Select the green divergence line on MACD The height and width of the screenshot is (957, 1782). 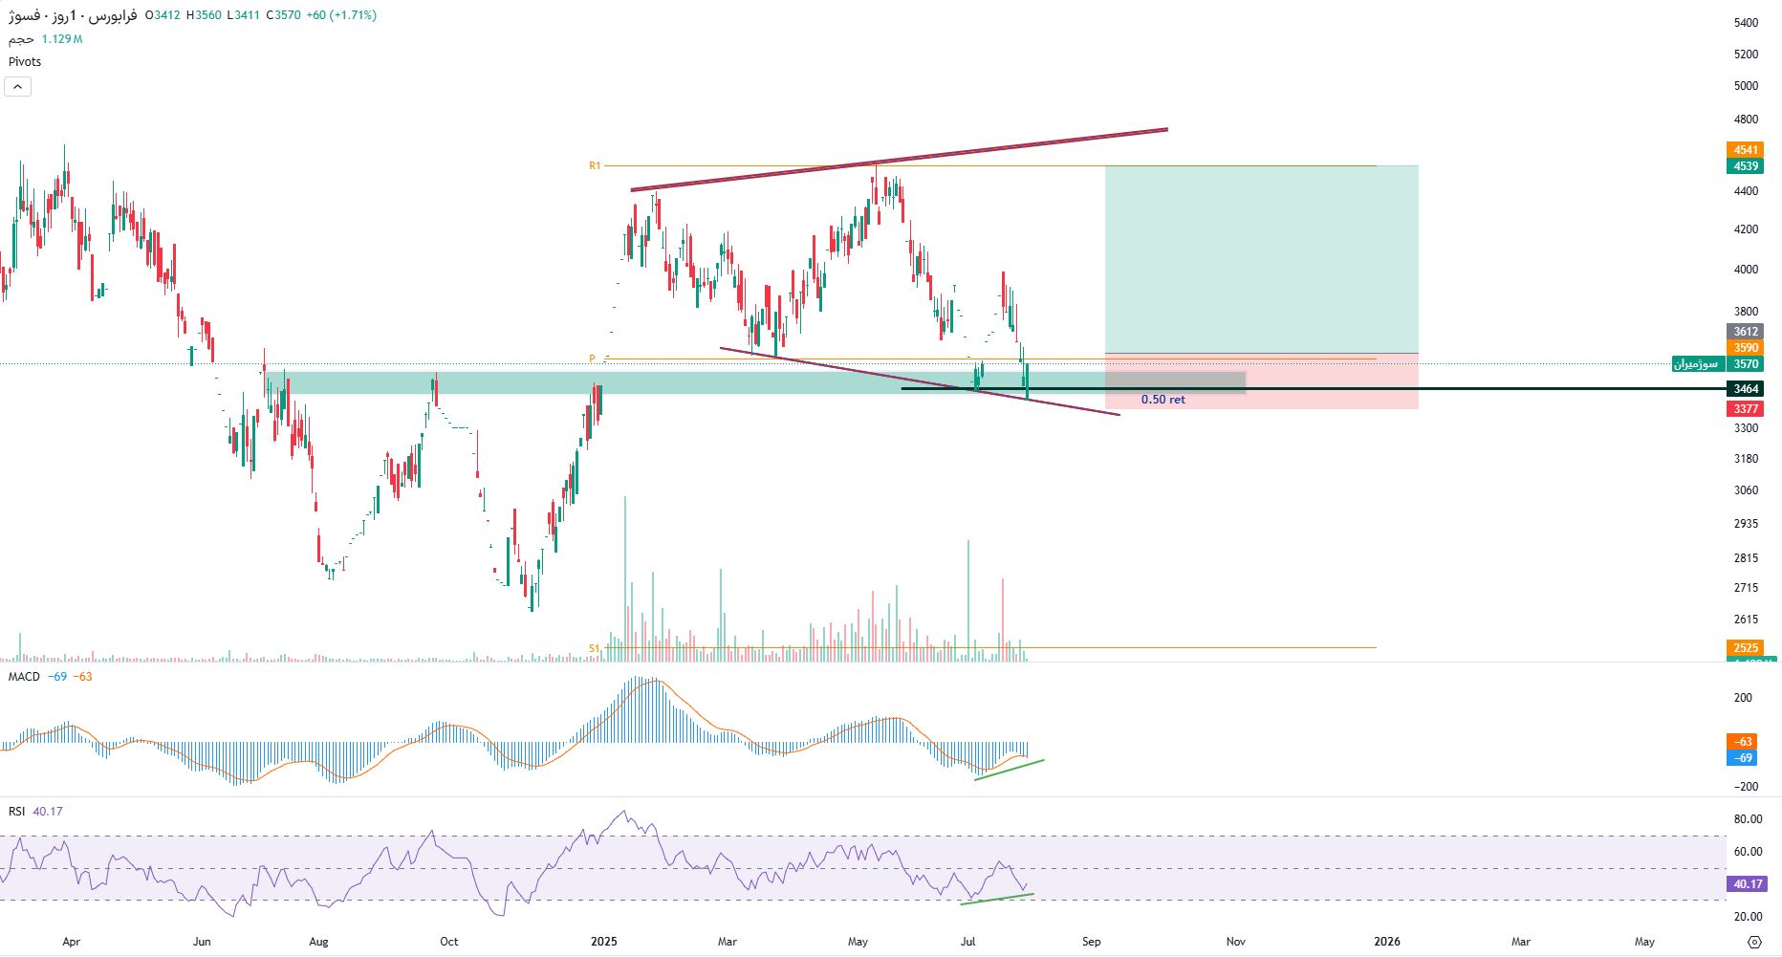pos(1010,770)
